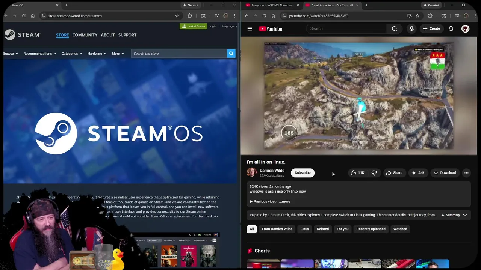Expand the Recommendations dropdown
The image size is (481, 270).
(39, 54)
